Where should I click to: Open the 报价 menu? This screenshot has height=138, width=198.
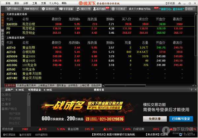tap(17, 3)
